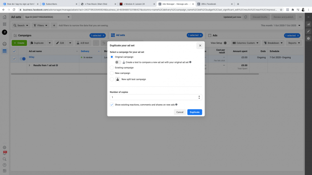
Task: Uncheck the Wiley ad set row checkbox
Action: [x=14, y=59]
